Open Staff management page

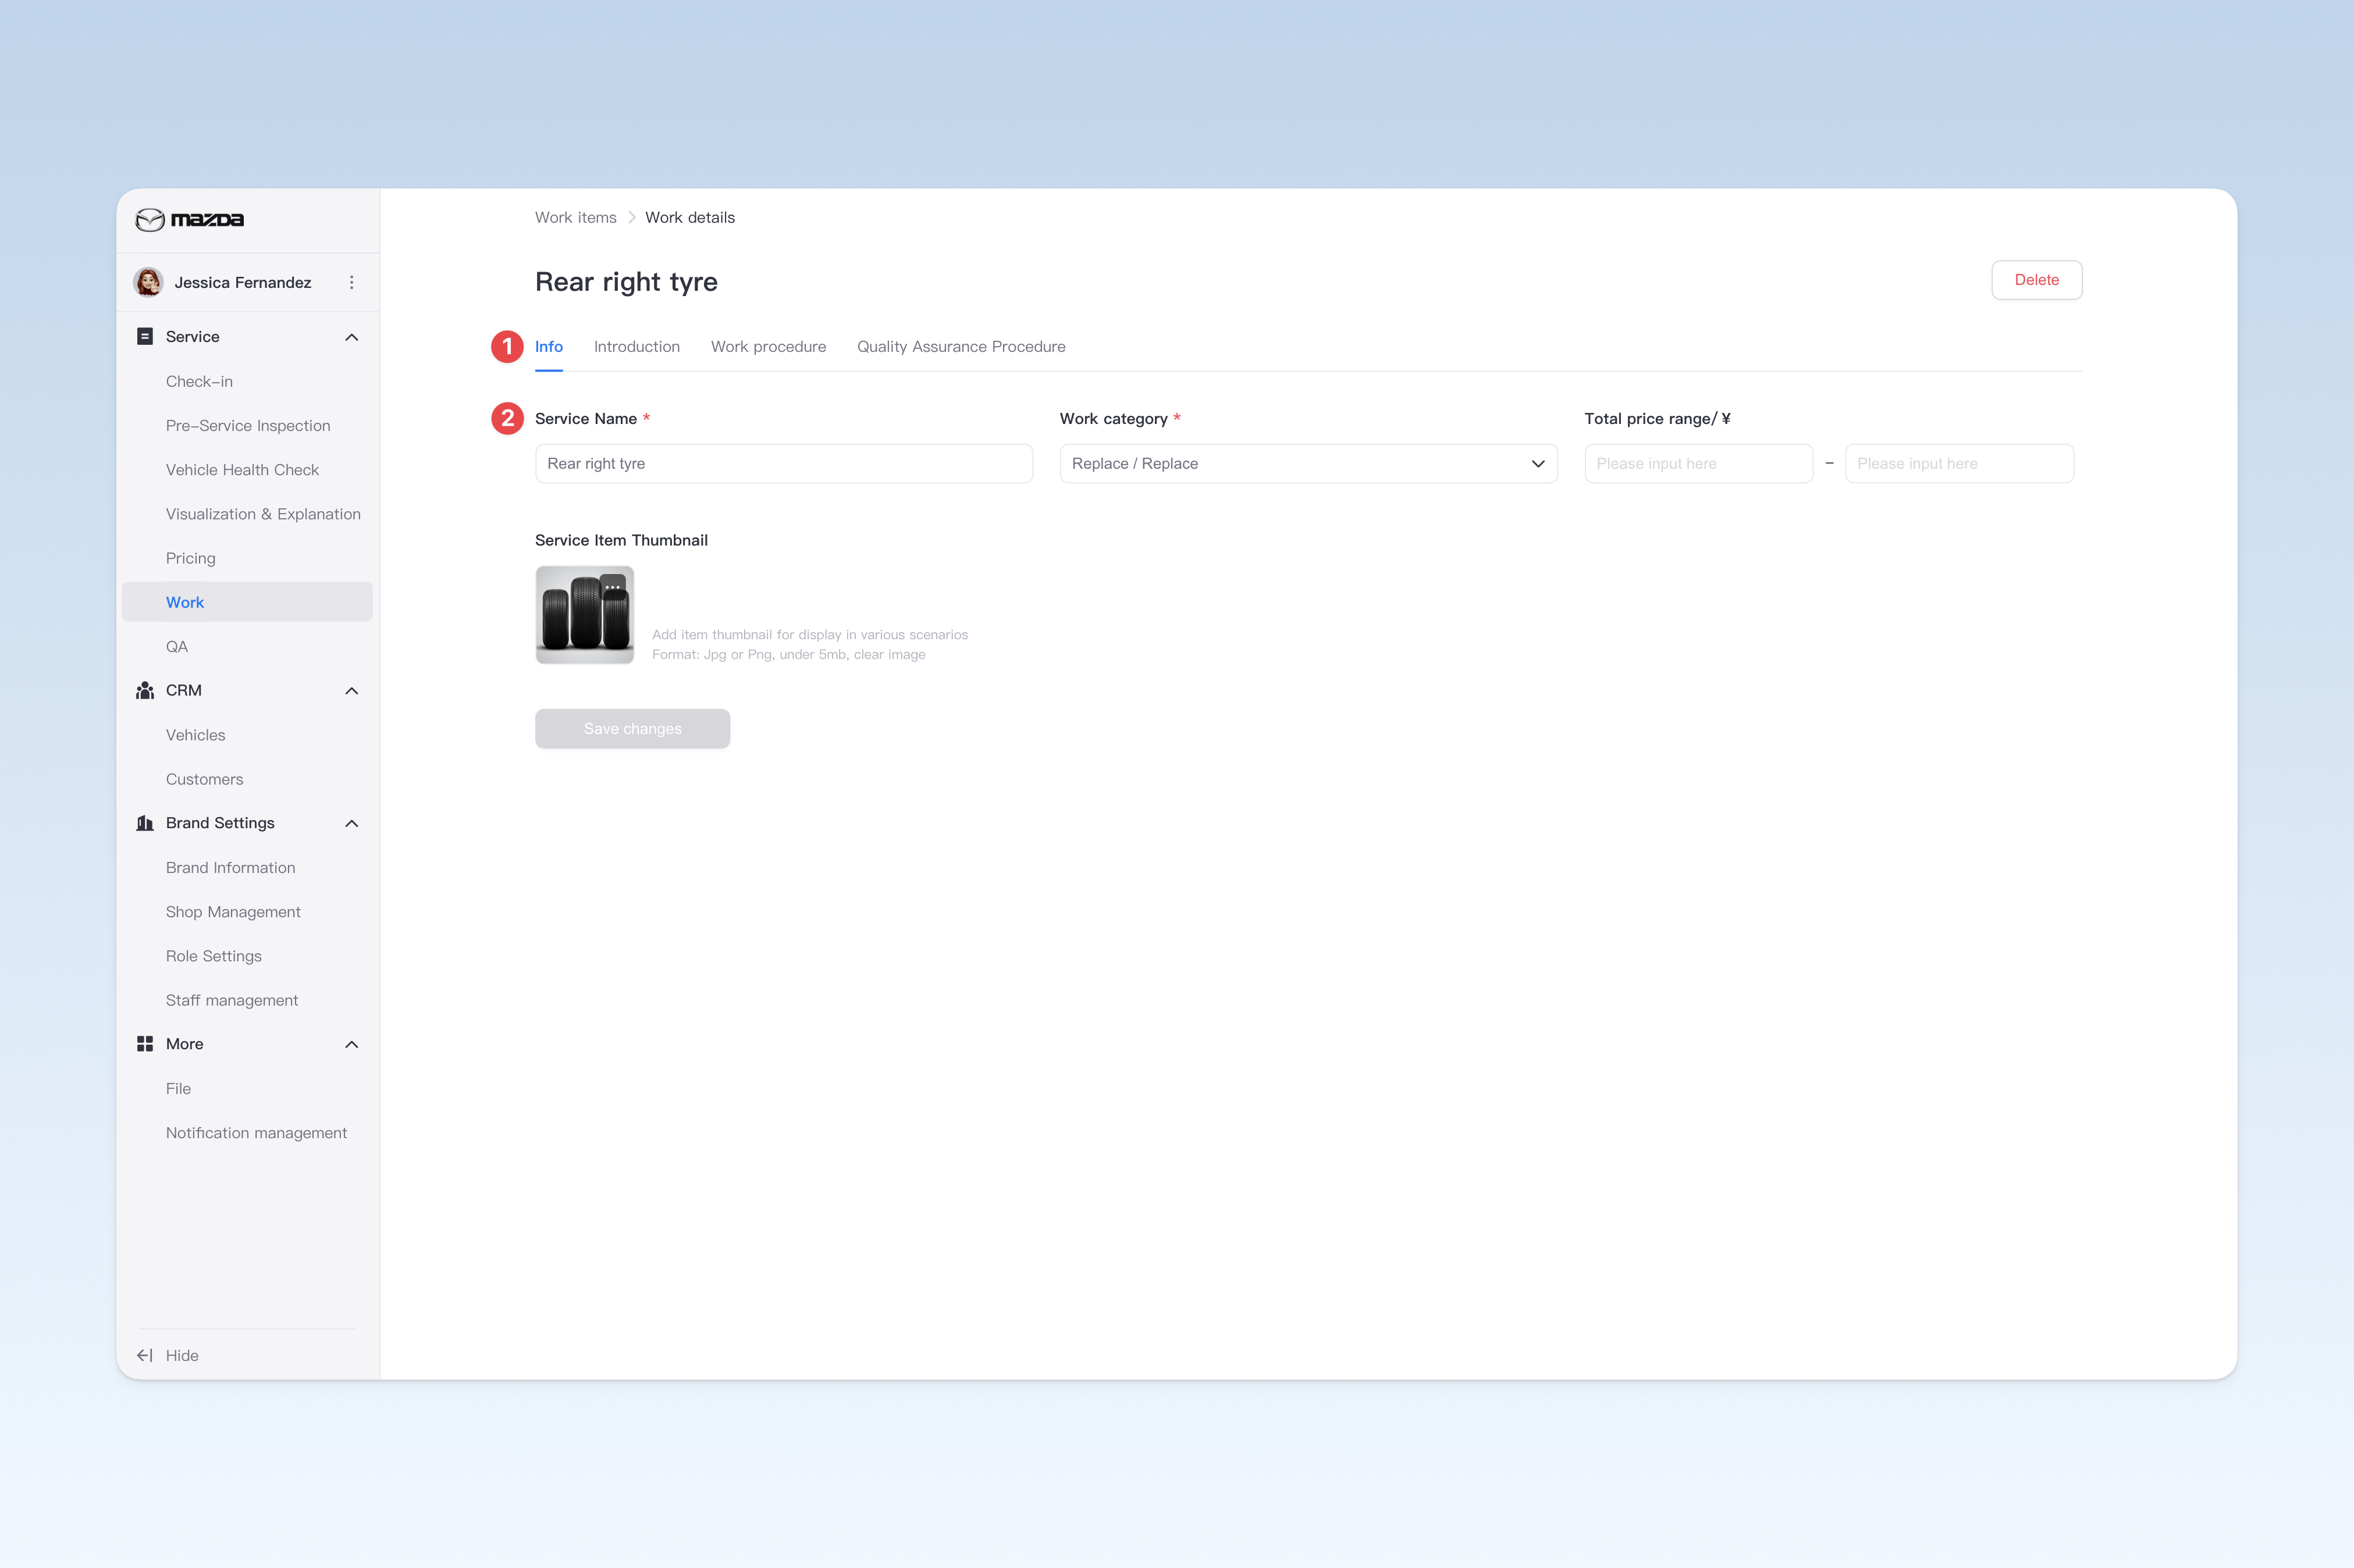pos(231,1000)
